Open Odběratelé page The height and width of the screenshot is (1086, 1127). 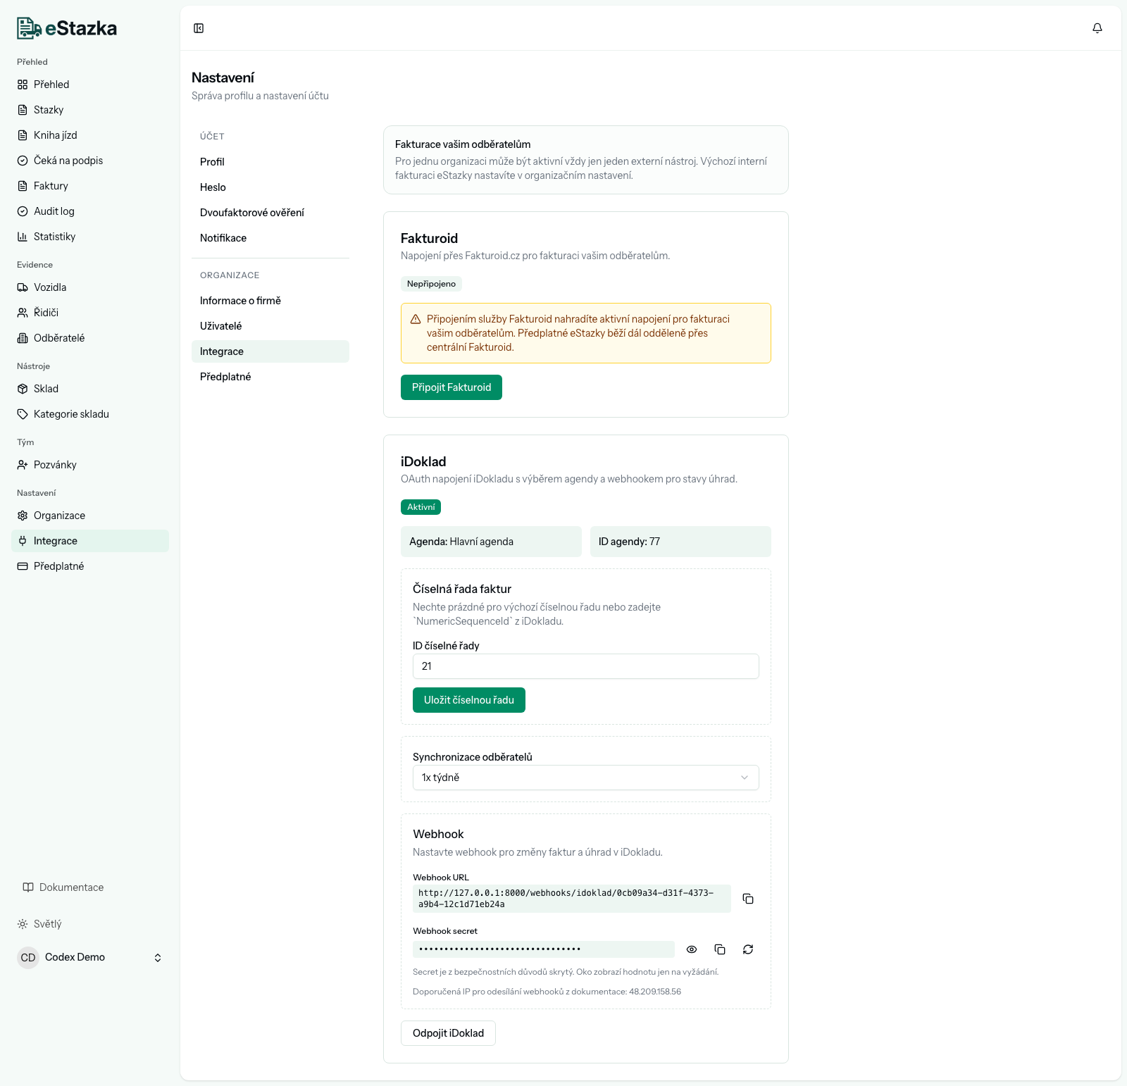(x=90, y=338)
